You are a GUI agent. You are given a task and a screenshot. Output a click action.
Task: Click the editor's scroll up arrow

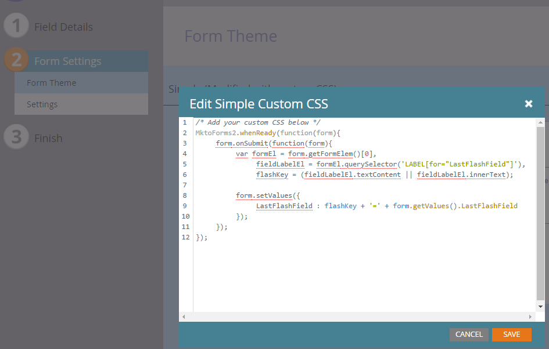(x=540, y=122)
